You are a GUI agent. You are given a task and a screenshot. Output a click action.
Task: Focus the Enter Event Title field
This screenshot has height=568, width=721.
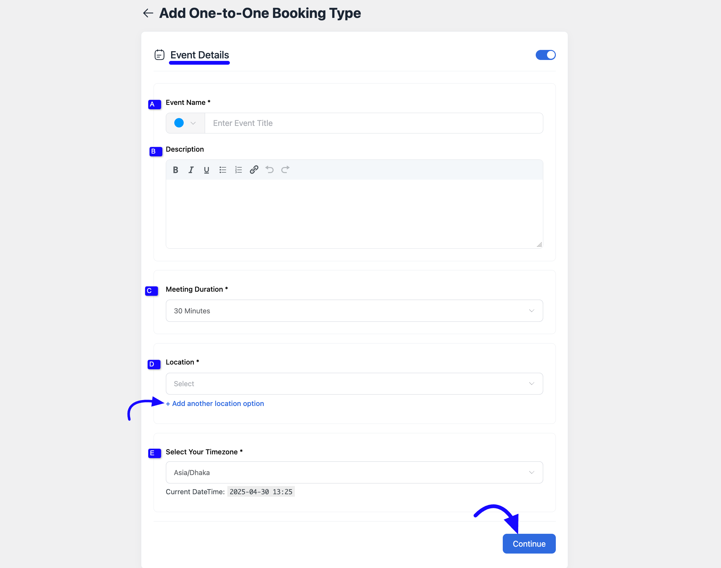374,123
